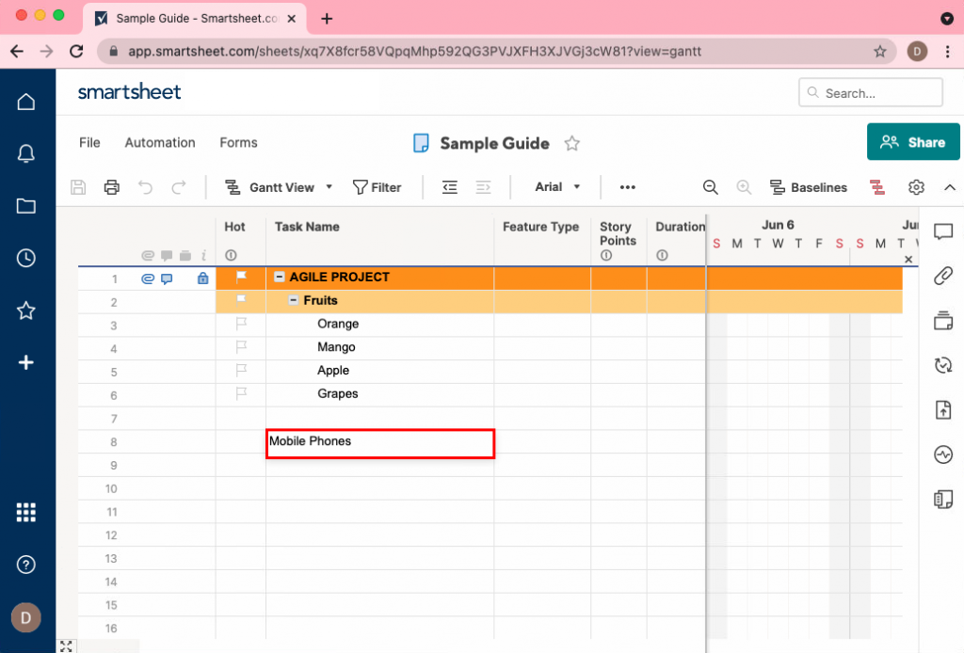Open the Forms menu
Viewport: 964px width, 653px height.
click(x=238, y=142)
